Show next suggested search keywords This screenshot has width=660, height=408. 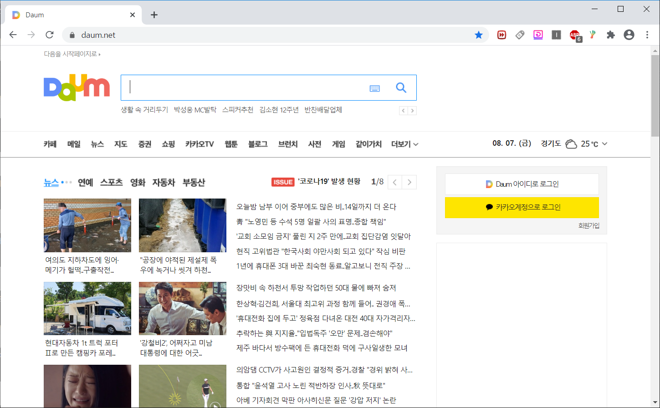tap(412, 111)
